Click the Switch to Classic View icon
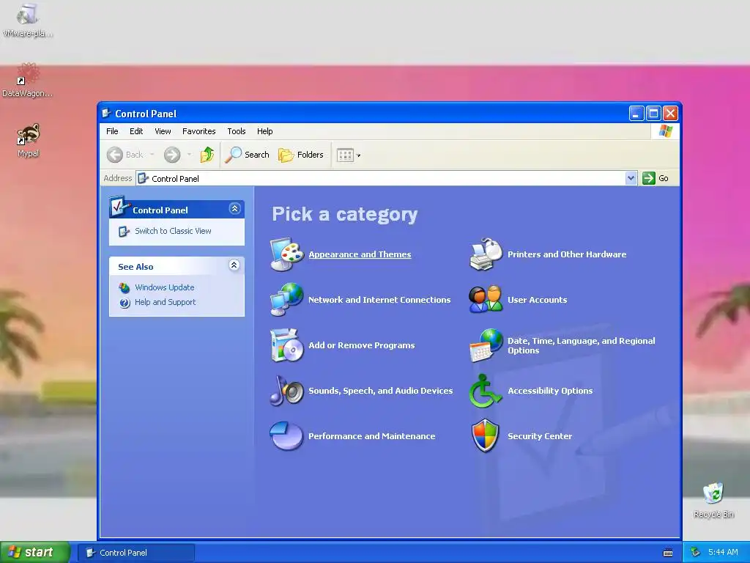 point(124,231)
